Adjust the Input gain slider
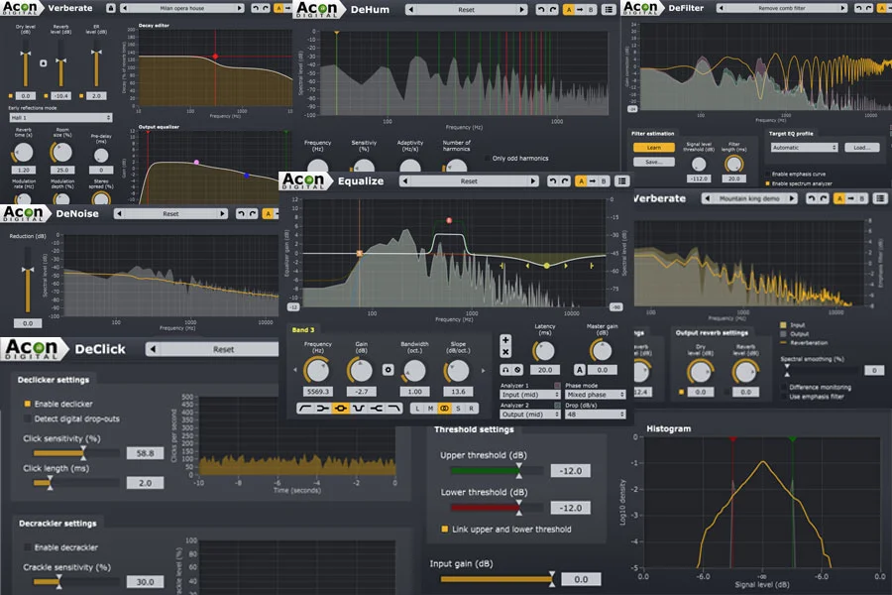892x595 pixels. pos(498,579)
